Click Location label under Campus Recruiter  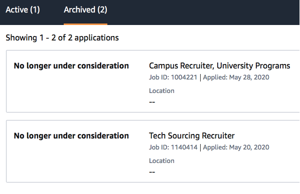(162, 90)
